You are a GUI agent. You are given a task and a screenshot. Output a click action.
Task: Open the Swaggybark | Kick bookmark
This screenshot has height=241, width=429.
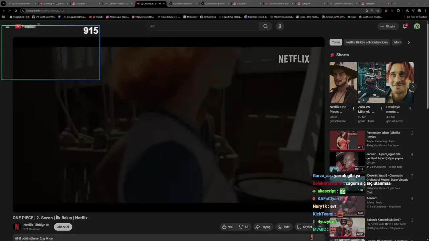(x=19, y=17)
